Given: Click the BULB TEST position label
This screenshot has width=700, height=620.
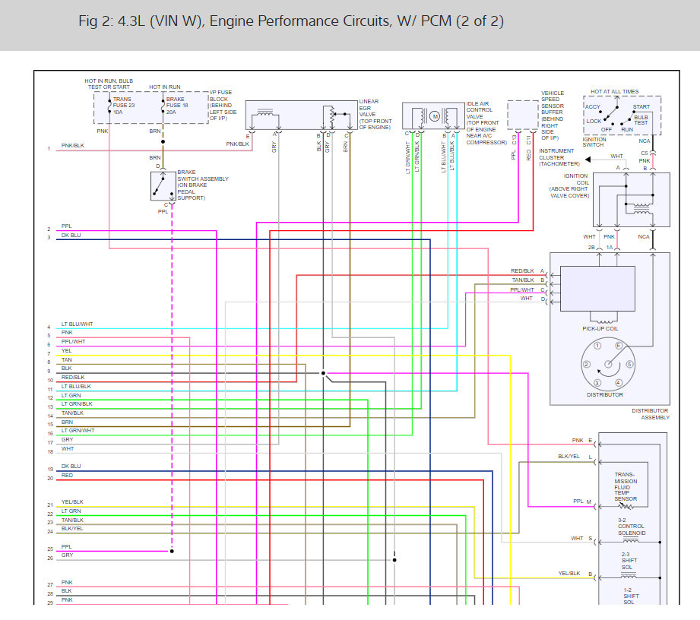Looking at the screenshot, I should (641, 120).
